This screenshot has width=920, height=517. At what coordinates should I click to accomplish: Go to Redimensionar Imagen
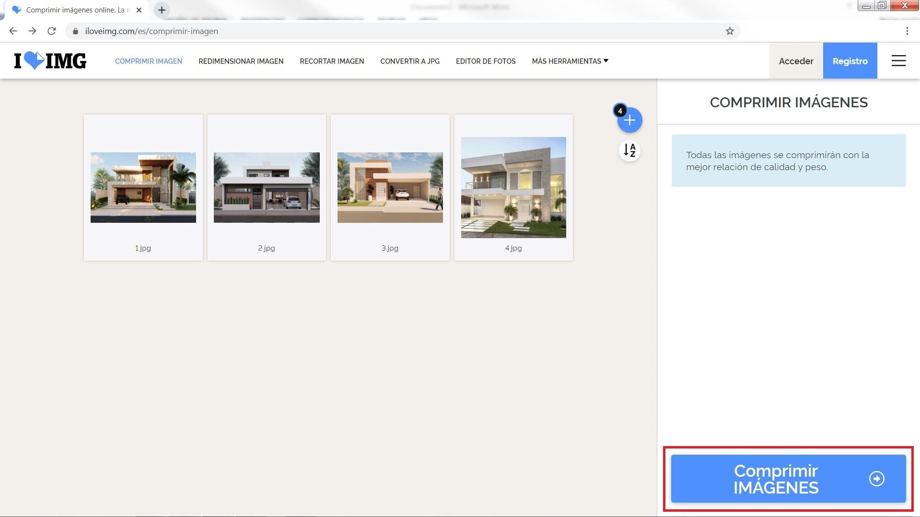pos(241,61)
